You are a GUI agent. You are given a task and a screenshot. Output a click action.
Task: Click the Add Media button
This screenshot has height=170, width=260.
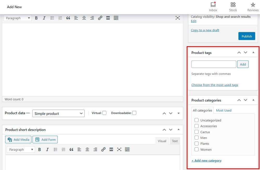[x=18, y=140]
